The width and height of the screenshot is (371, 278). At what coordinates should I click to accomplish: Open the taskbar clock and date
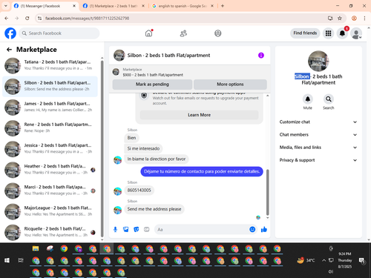[345, 260]
